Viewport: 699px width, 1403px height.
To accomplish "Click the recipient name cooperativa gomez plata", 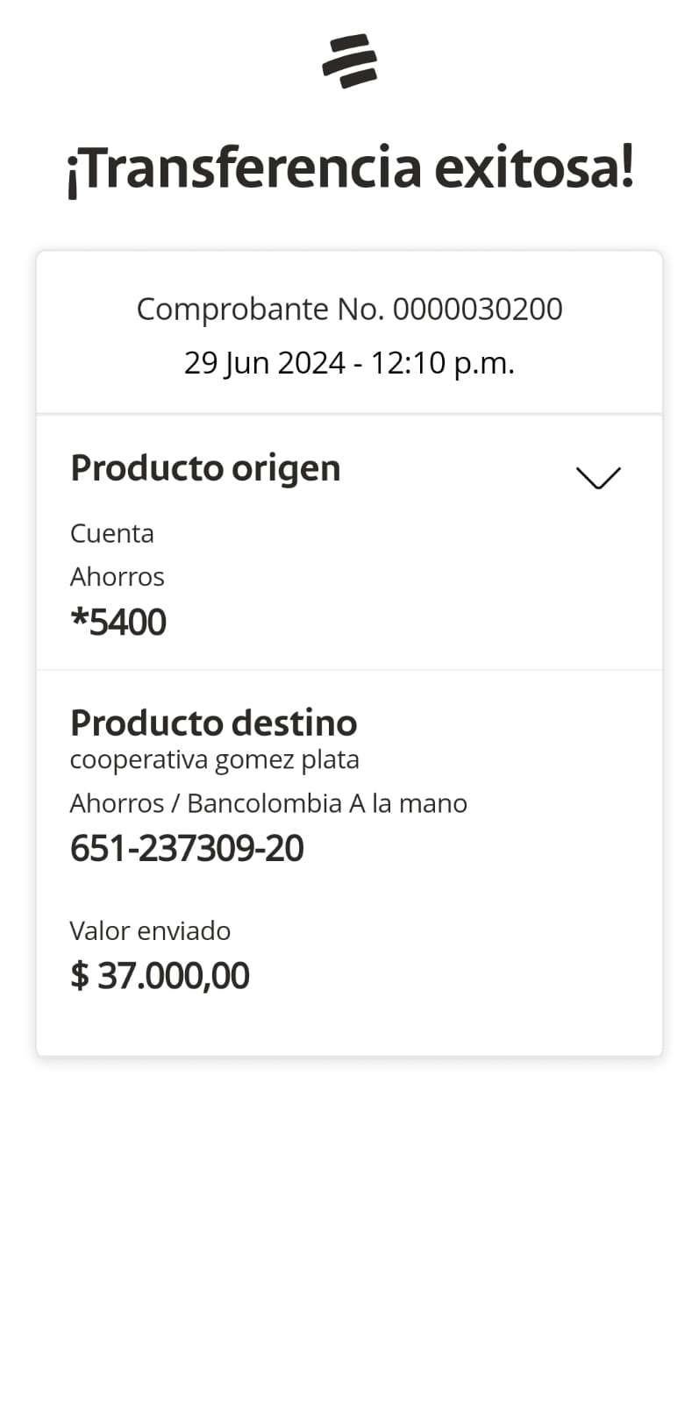I will click(x=214, y=759).
